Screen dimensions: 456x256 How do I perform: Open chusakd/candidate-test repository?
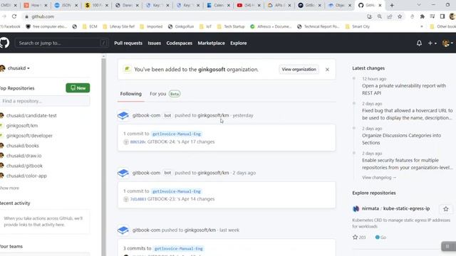31,115
